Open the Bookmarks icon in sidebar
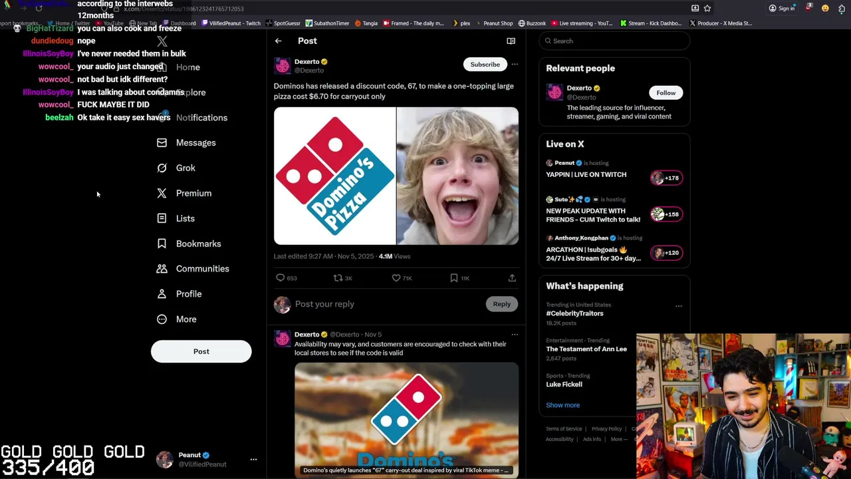 point(162,243)
